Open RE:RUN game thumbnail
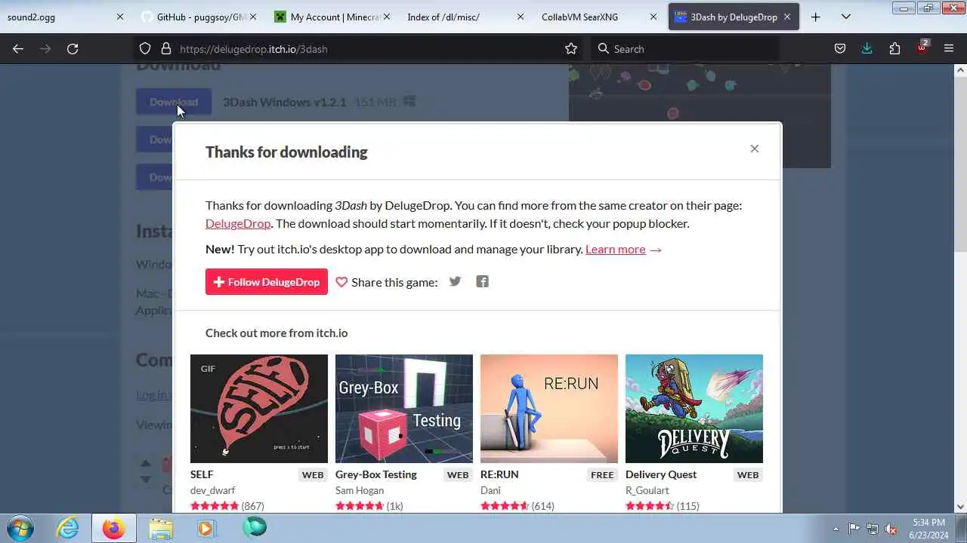Screen dimensions: 967x543 549,409
